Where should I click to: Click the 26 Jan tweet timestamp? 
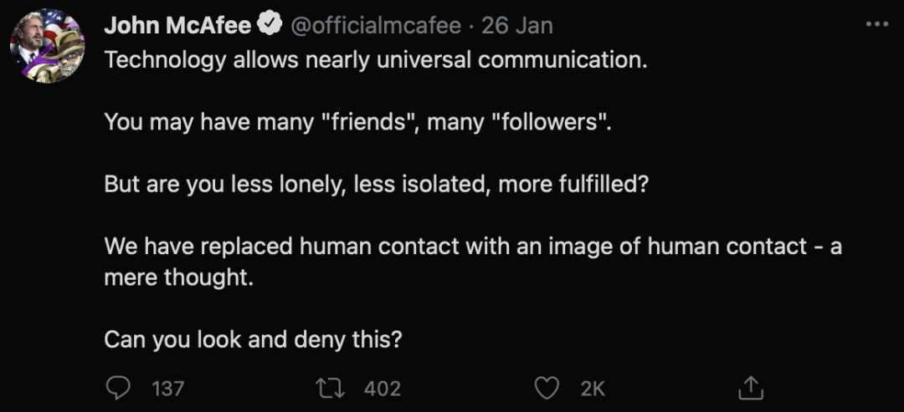tap(517, 25)
